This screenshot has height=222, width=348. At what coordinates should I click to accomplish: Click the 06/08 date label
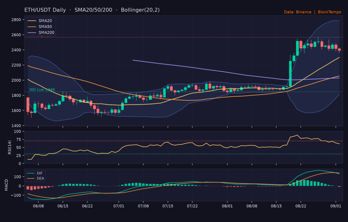pyautogui.click(x=38, y=206)
